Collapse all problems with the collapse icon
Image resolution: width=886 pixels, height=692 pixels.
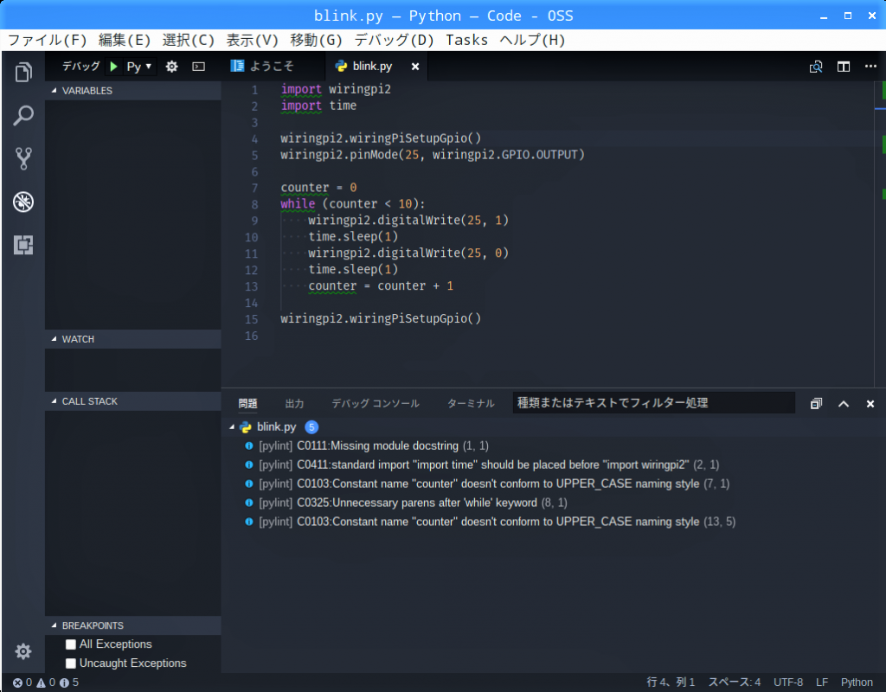[816, 403]
